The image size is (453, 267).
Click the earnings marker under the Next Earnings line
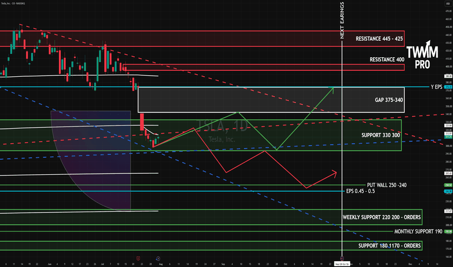pos(342,258)
